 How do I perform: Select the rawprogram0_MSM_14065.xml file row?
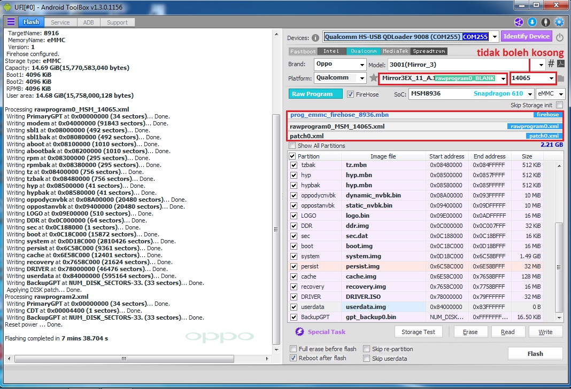[x=425, y=126]
